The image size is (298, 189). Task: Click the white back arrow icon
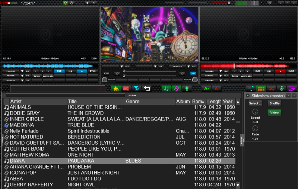[147, 89]
